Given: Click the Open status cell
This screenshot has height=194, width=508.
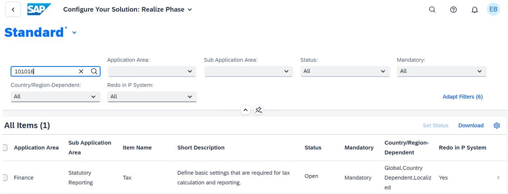Looking at the screenshot, I should coord(311,176).
